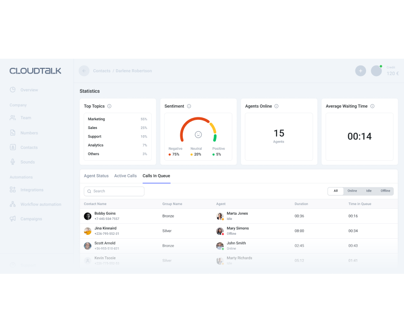Click the Average Waiting Time info icon

tap(372, 106)
